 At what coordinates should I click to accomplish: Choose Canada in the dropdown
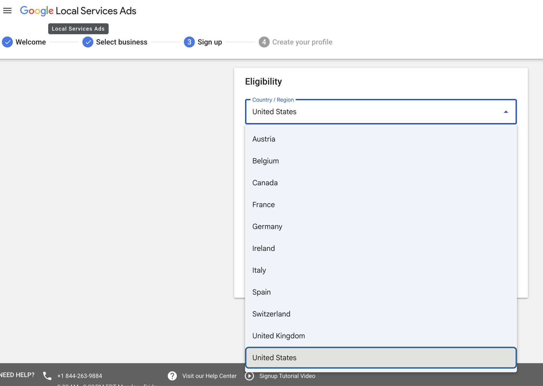click(381, 183)
